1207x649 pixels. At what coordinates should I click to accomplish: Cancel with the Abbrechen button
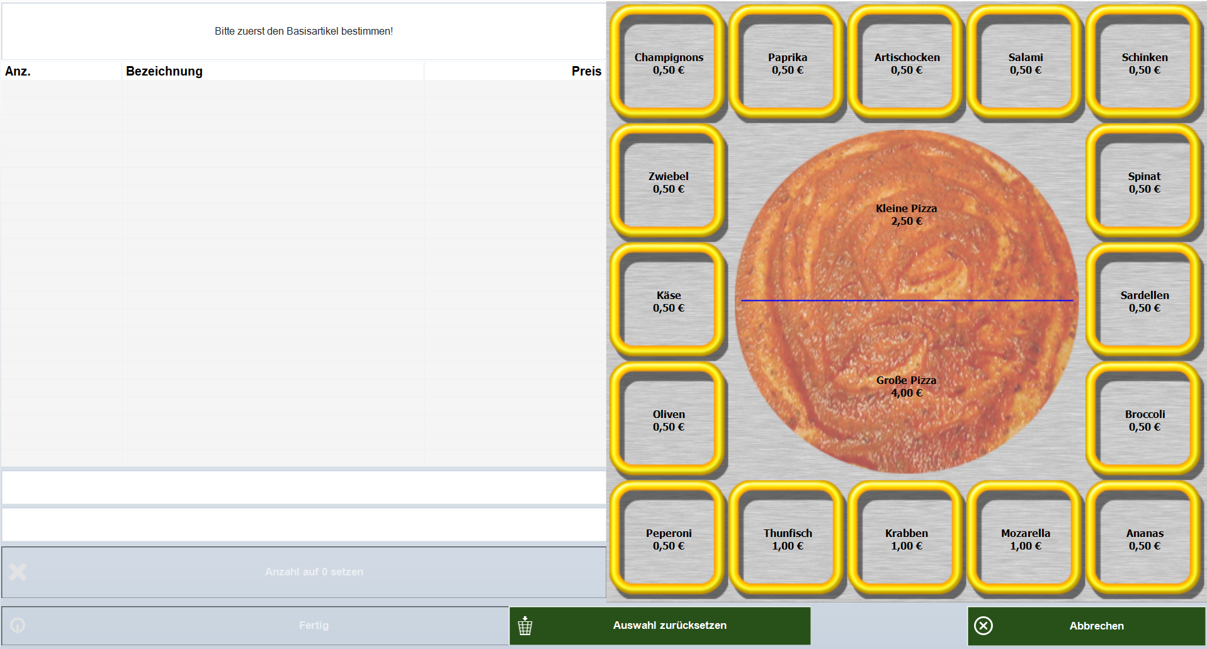[1086, 626]
